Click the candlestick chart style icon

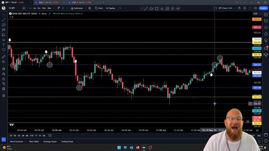pyautogui.click(x=63, y=8)
